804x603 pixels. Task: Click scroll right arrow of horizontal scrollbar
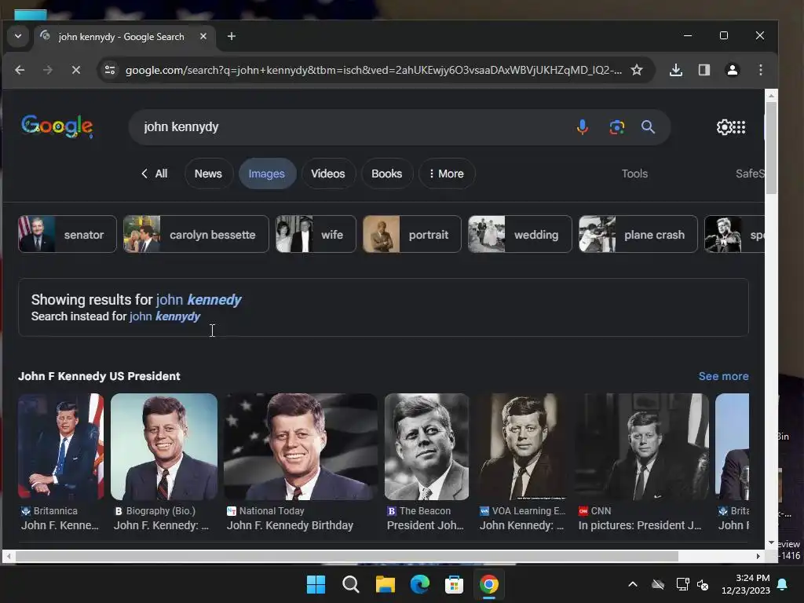(x=758, y=557)
